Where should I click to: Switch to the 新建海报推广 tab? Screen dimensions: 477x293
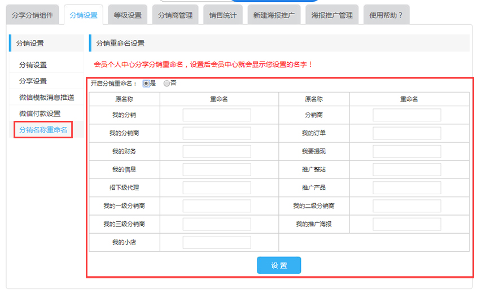274,15
